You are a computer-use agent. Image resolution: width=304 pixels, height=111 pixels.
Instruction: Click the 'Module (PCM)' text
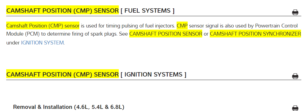coord(21,34)
